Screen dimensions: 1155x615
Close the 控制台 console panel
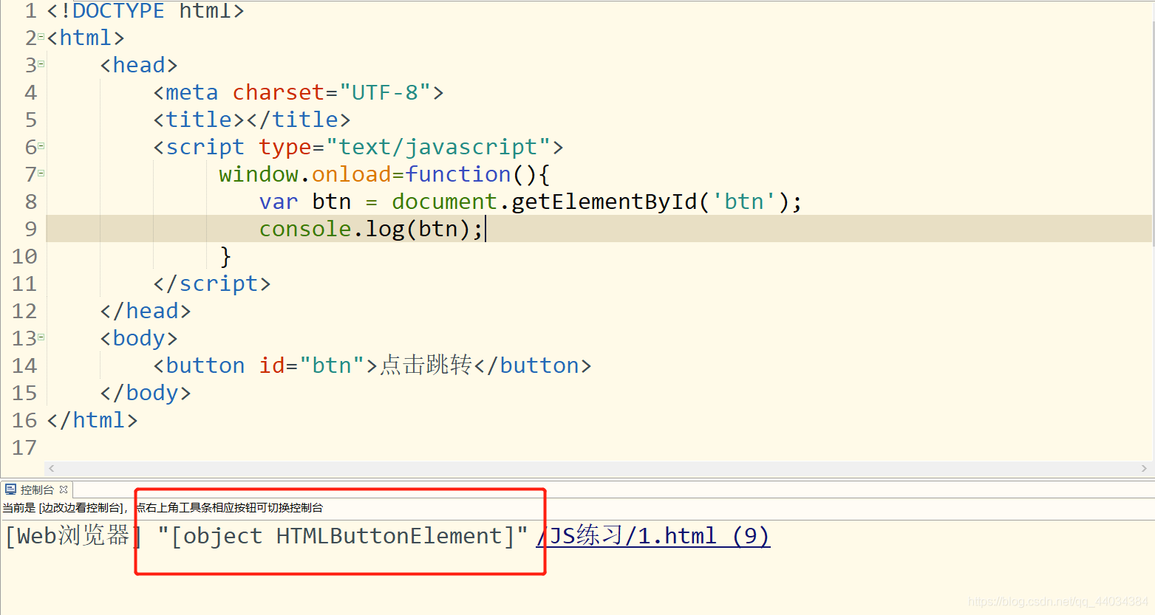click(64, 489)
